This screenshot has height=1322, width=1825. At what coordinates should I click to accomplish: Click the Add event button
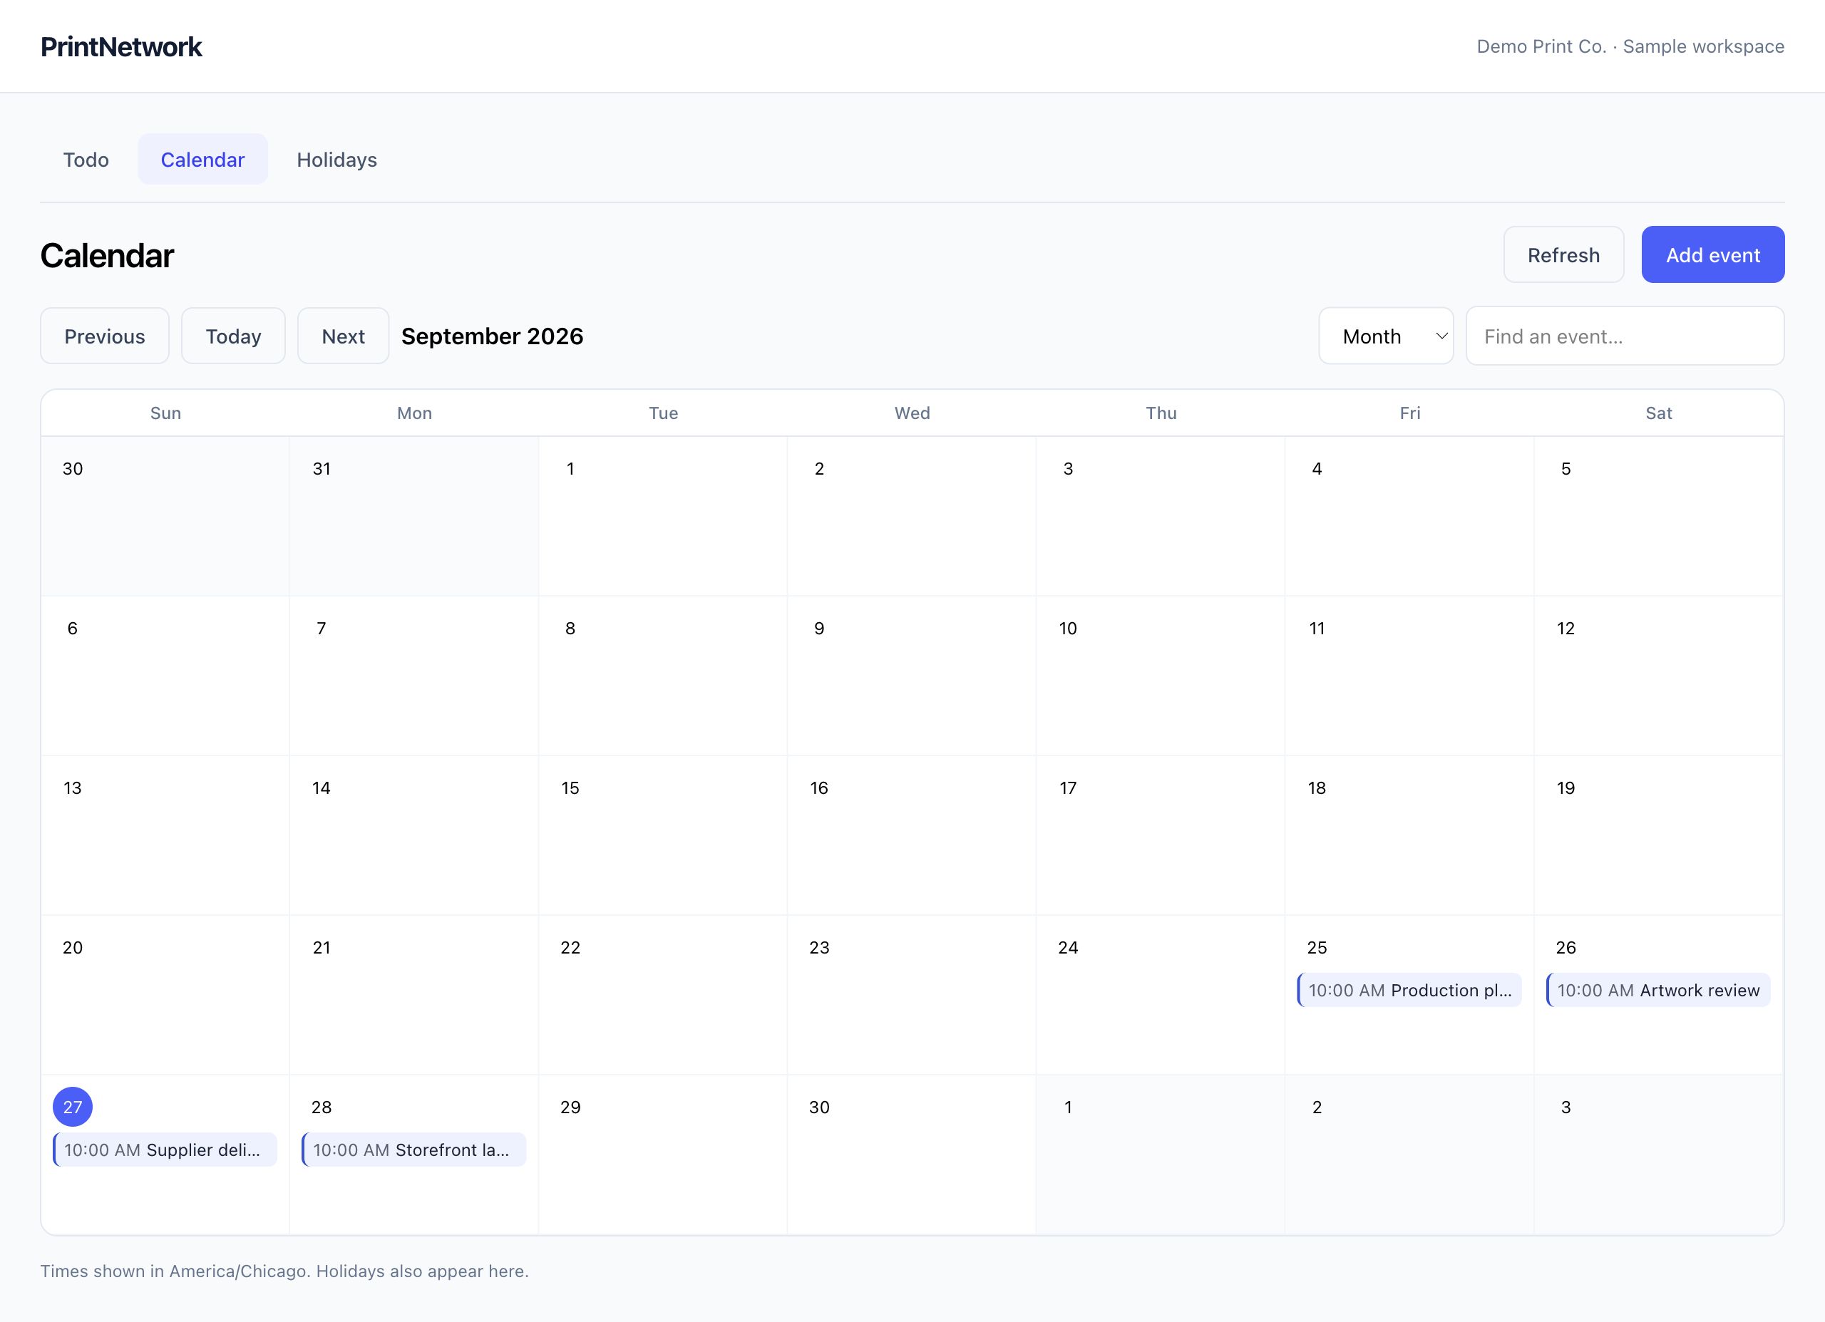[1712, 255]
